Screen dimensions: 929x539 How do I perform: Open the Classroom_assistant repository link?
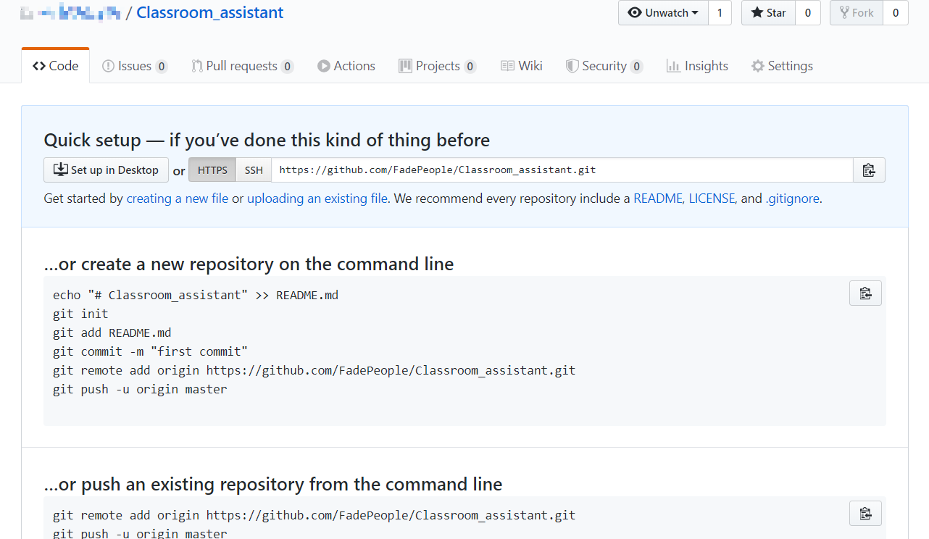210,13
